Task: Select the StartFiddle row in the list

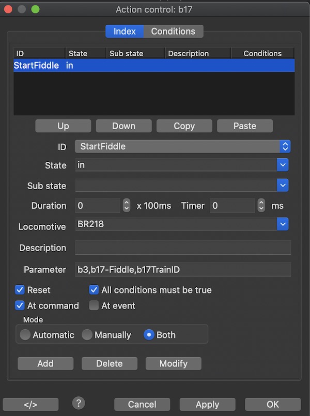Action: (x=154, y=66)
